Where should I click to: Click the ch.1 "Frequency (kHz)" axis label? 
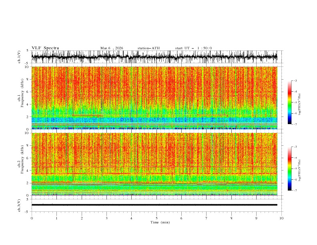click(22, 93)
